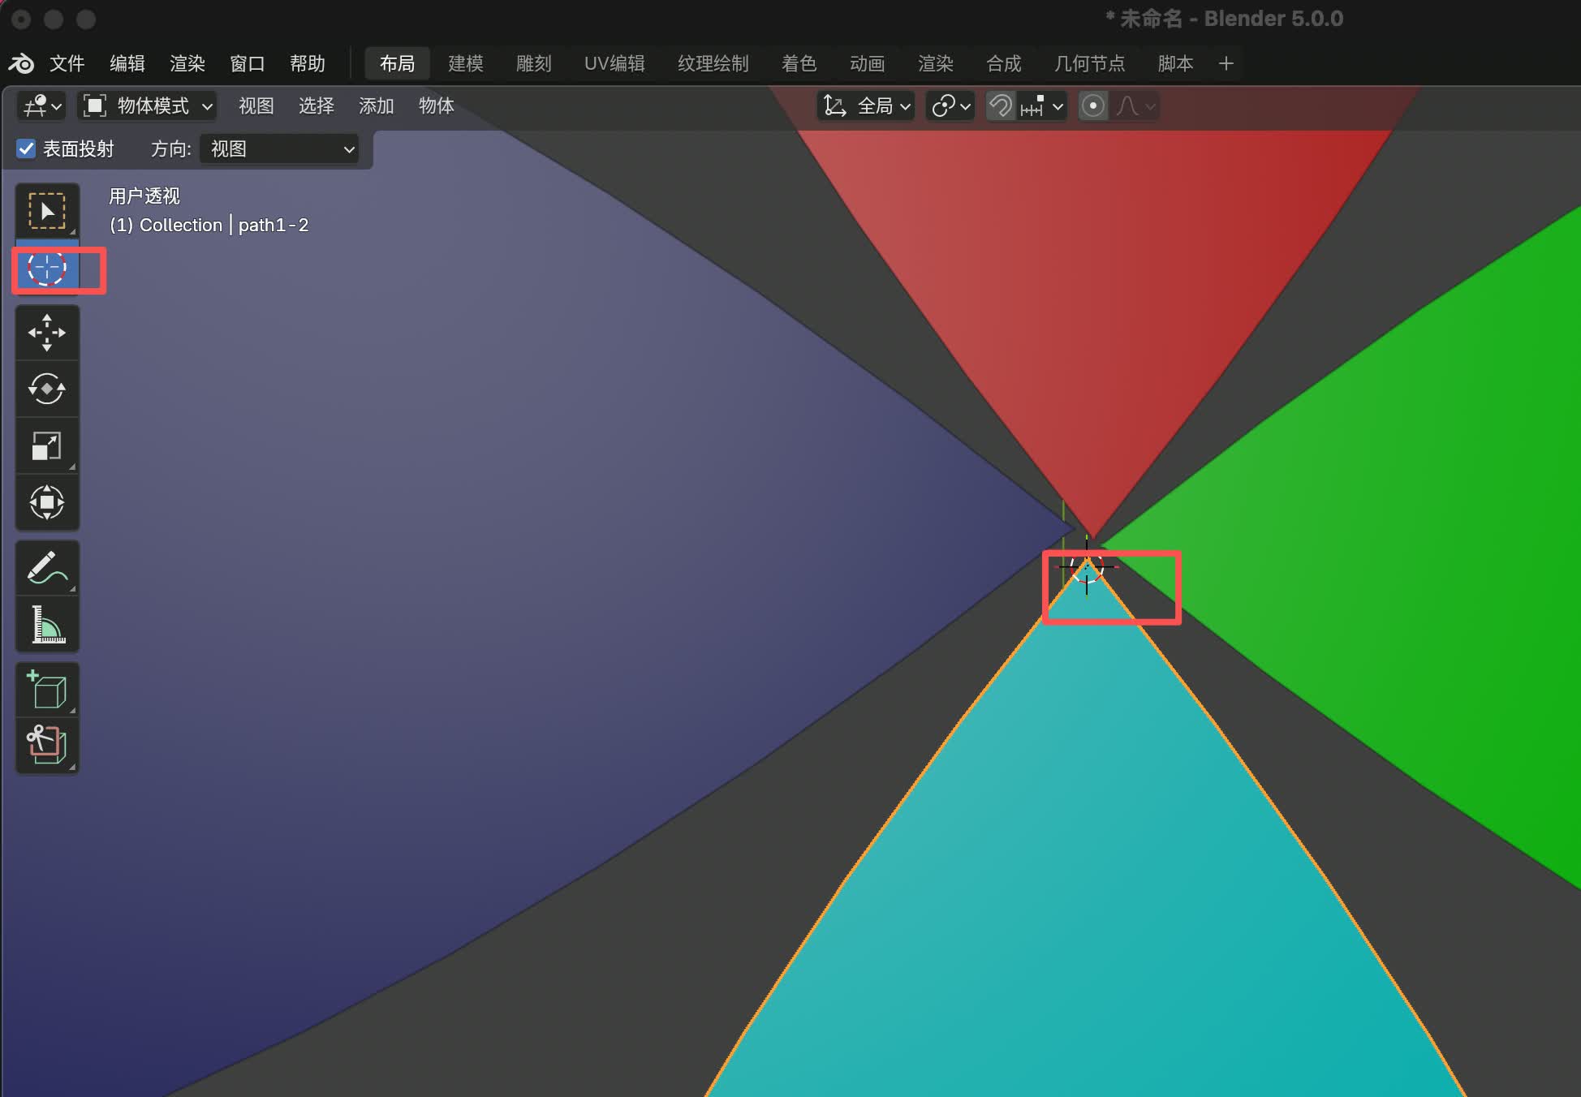Select the Add Cube tool
The height and width of the screenshot is (1097, 1581).
pyautogui.click(x=47, y=690)
